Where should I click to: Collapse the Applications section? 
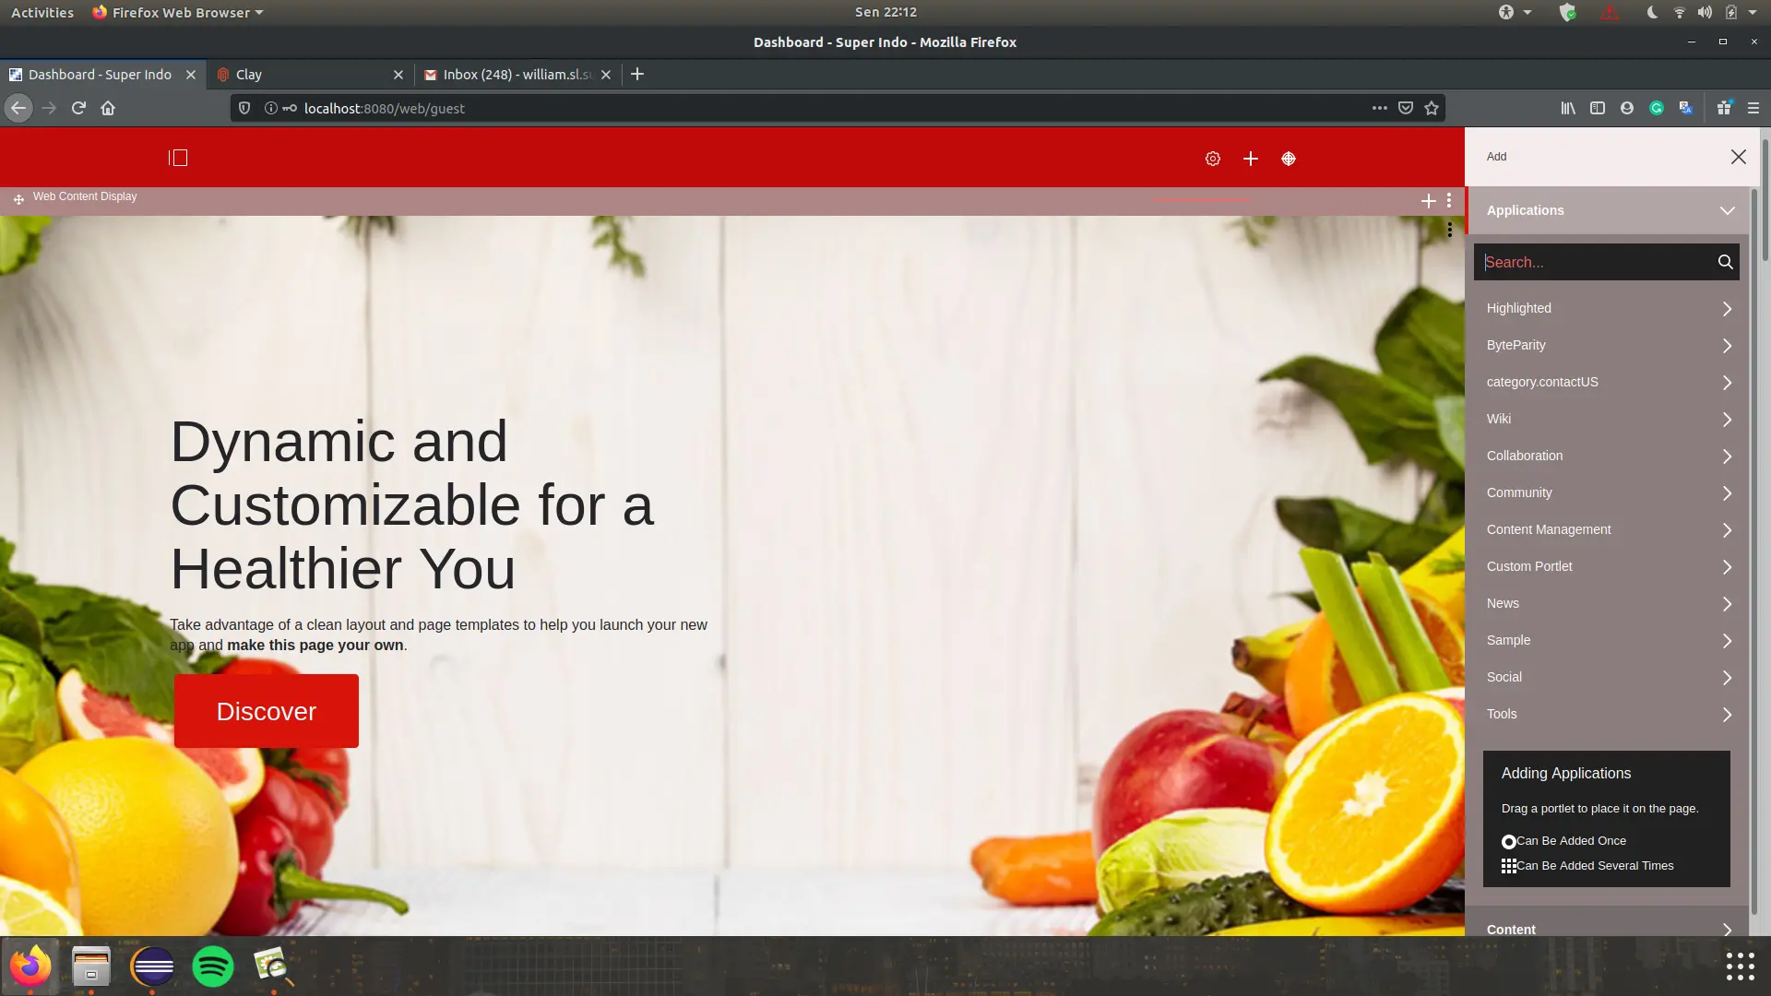1726,210
